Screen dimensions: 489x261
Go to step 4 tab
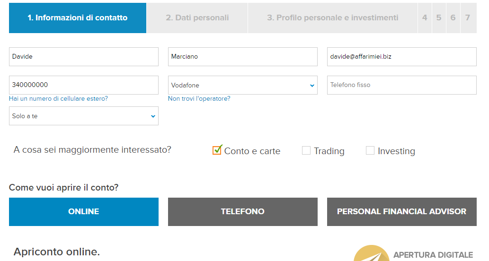[425, 18]
